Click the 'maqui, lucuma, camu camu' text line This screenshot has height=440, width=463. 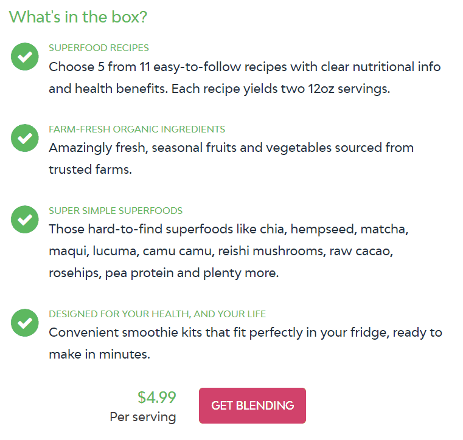pyautogui.click(x=221, y=251)
